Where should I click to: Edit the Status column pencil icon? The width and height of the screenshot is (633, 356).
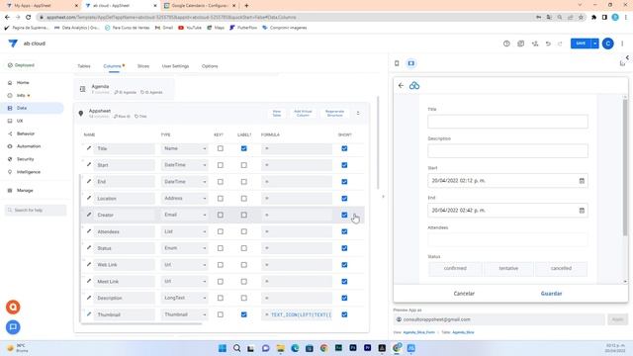tap(89, 247)
